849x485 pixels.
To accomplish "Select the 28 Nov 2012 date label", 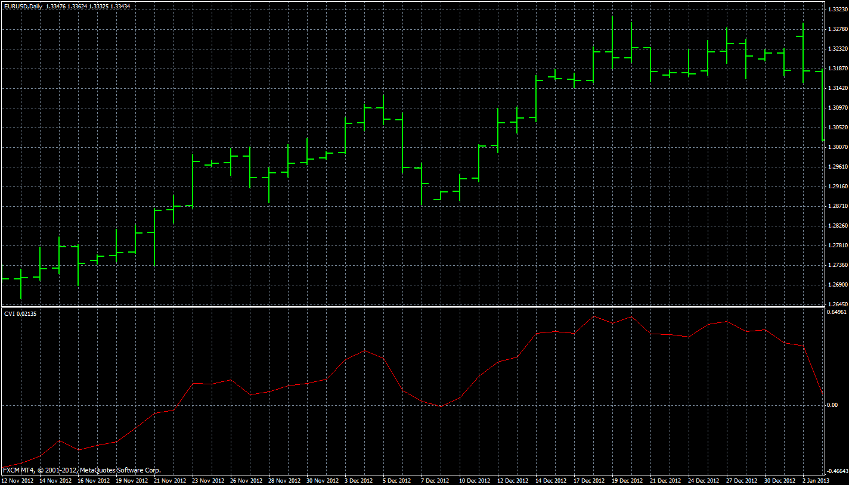I will [x=284, y=480].
